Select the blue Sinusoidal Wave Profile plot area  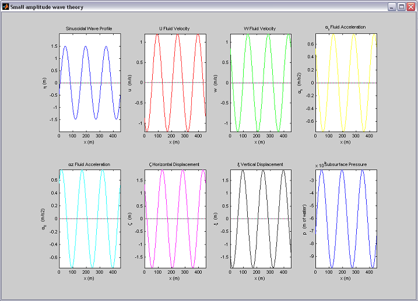point(89,83)
